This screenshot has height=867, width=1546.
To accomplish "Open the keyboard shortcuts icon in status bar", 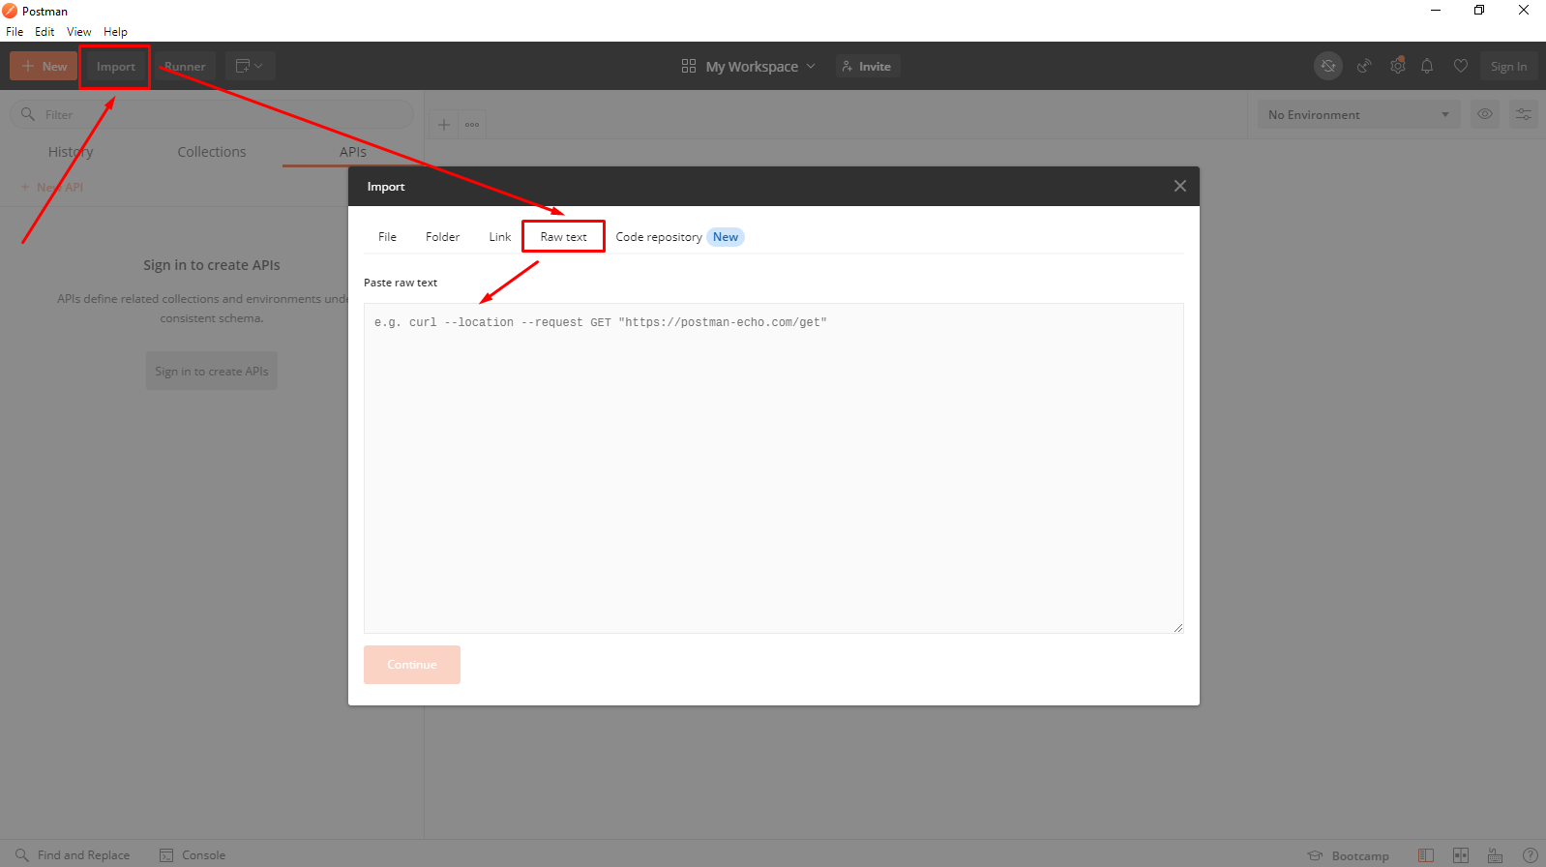I will tap(1496, 855).
